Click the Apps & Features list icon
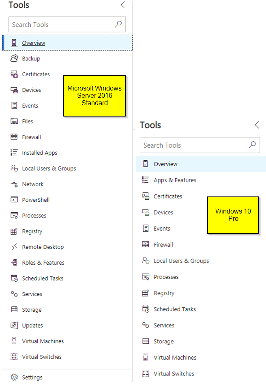Screen dimensions: 266x384 [x=146, y=180]
